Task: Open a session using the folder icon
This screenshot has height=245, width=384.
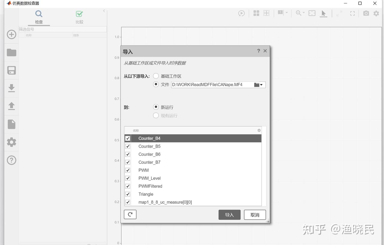Action: [x=11, y=52]
